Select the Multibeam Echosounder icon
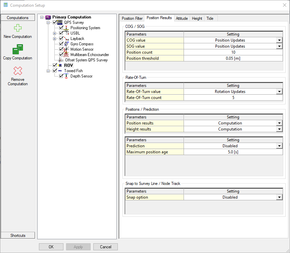Image resolution: width=290 pixels, height=253 pixels. (x=66, y=55)
